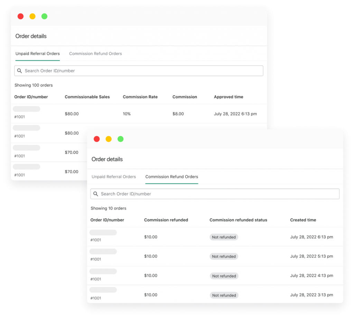Viewport: 354px width, 318px height.
Task: Focus the Search Order ID/number field in front window
Action: coord(215,194)
